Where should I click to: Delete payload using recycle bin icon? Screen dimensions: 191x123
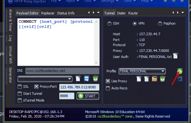(95, 78)
